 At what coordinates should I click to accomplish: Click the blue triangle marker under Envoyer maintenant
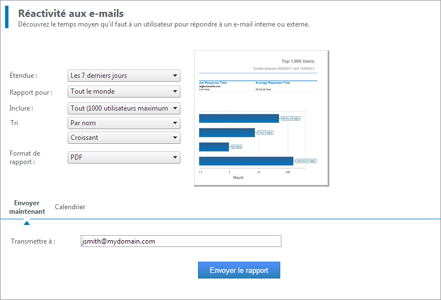click(x=27, y=223)
